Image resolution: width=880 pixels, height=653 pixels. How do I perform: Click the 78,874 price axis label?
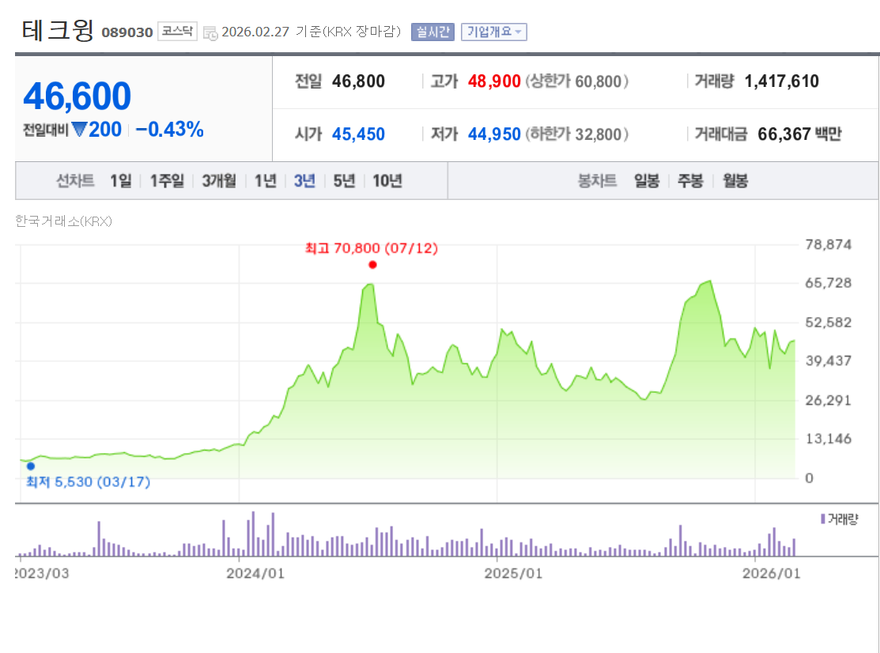click(829, 244)
